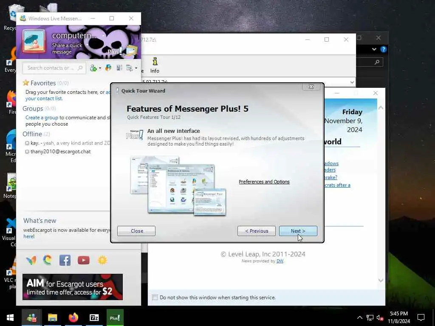
Task: Click the multicolour C icon in Messenger bottom bar
Action: pos(48,260)
